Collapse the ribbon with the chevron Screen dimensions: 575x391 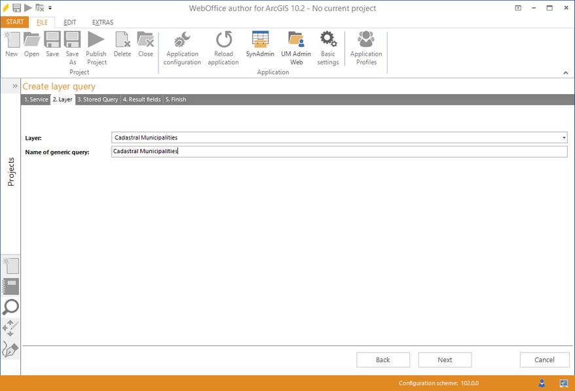point(565,72)
